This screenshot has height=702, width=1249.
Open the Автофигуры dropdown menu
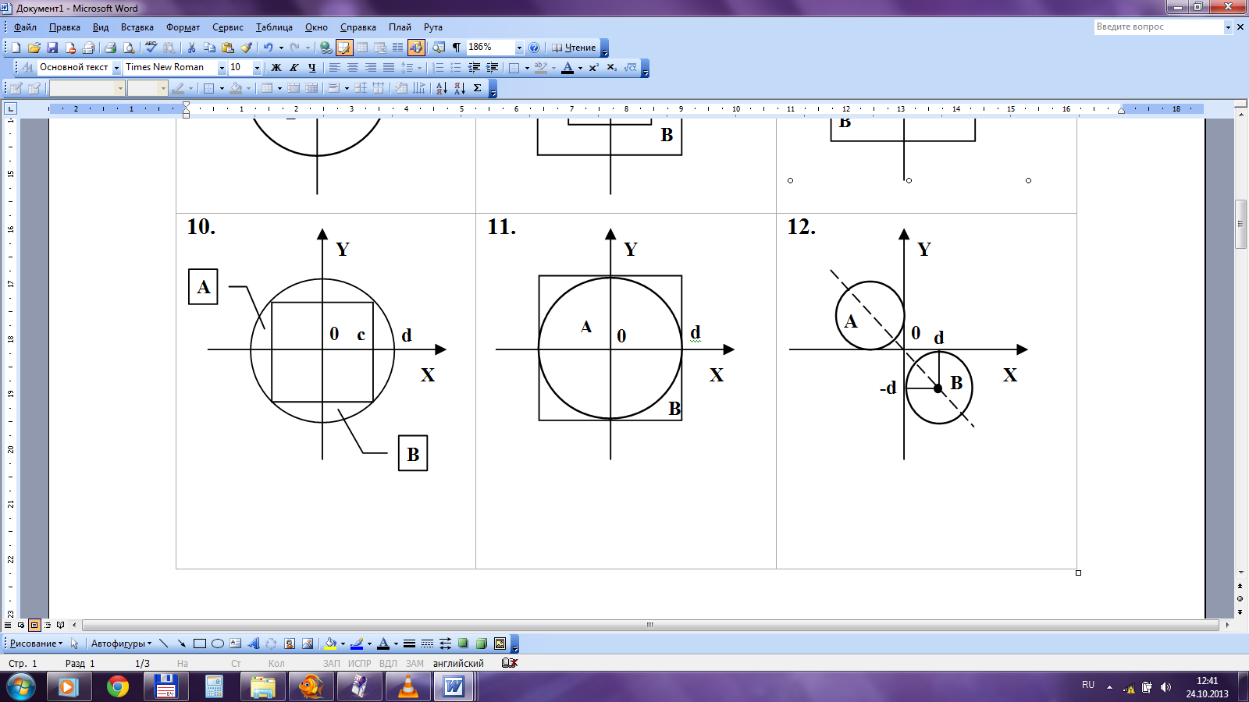(121, 643)
